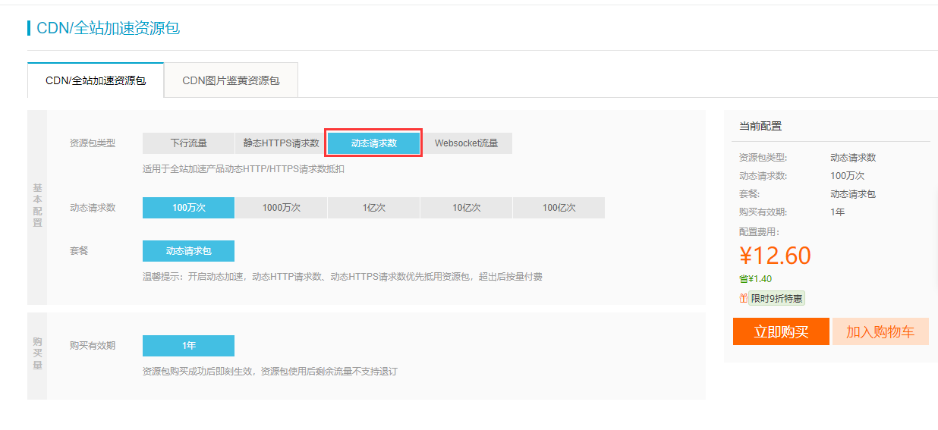Pick the 1000万次 dynamic request quota

(x=281, y=208)
